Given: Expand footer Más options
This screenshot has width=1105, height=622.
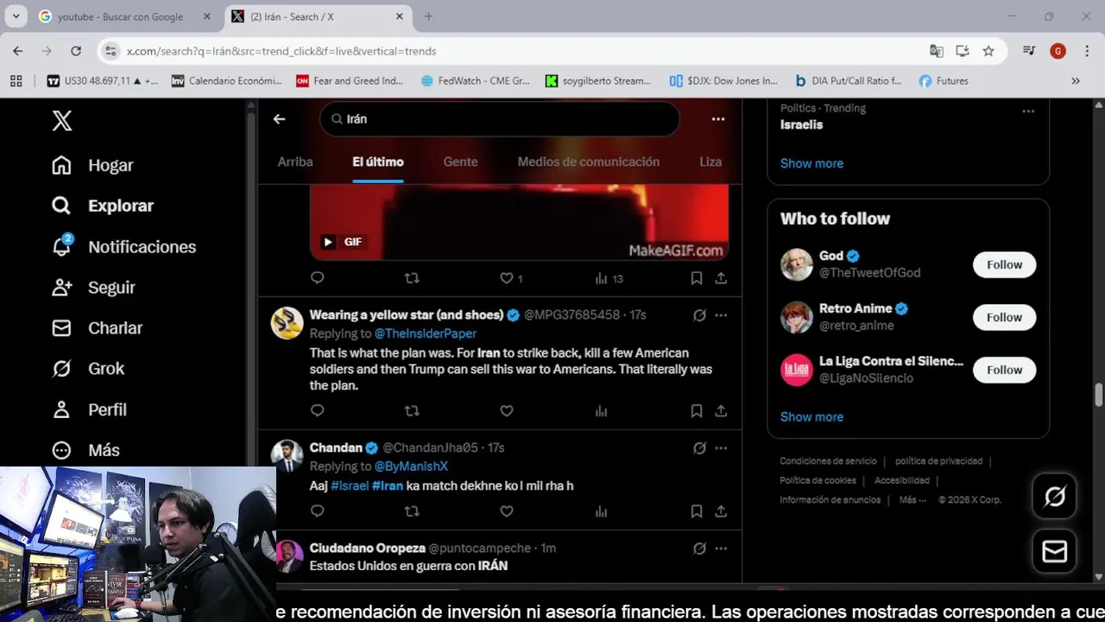Looking at the screenshot, I should [x=912, y=500].
